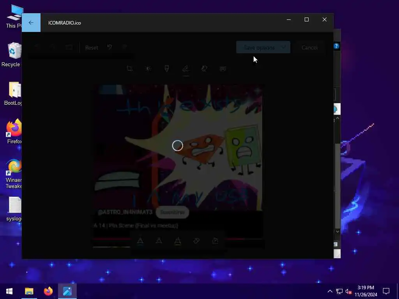Image resolution: width=399 pixels, height=299 pixels.
Task: Select the Winaero Tweaker desktop shortcut
Action: tap(14, 174)
